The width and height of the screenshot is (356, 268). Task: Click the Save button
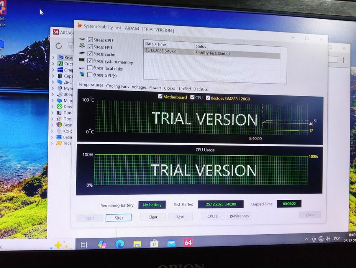(x=180, y=217)
